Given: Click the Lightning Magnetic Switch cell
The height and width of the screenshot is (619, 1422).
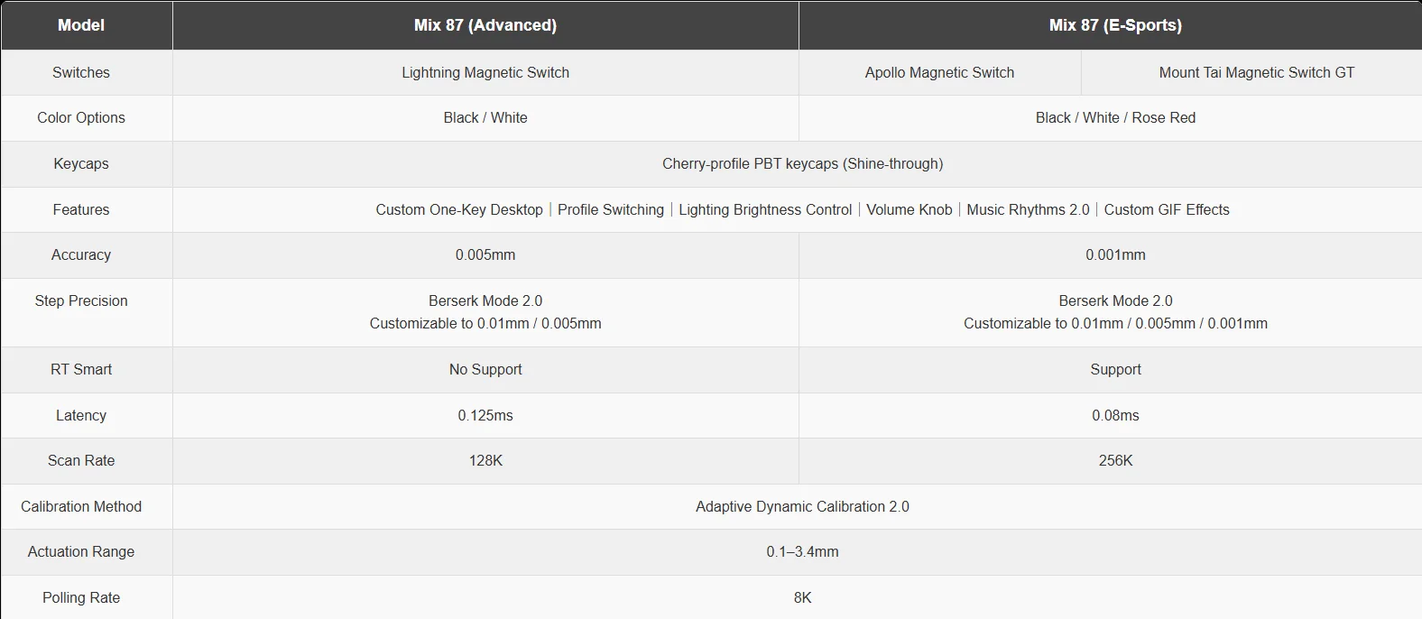Looking at the screenshot, I should [485, 72].
